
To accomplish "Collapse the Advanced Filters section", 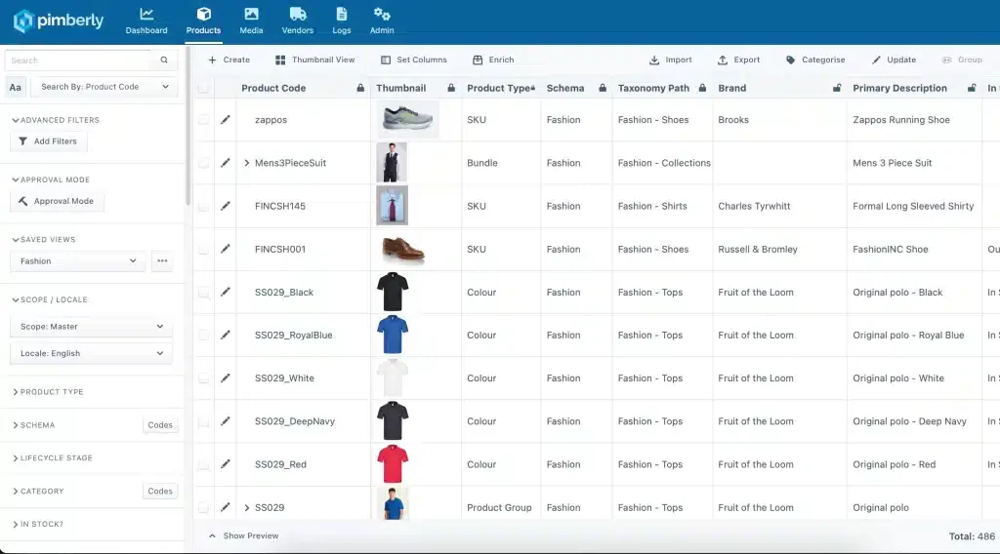I will coord(56,120).
